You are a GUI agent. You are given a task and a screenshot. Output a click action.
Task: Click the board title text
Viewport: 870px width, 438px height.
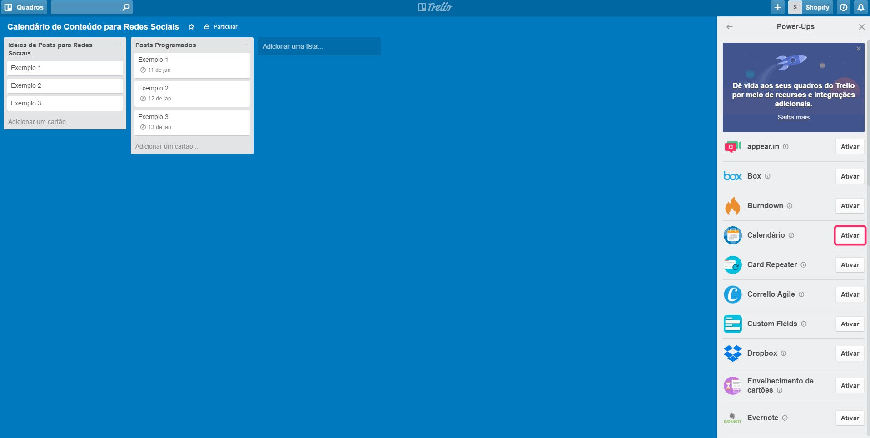coord(93,27)
